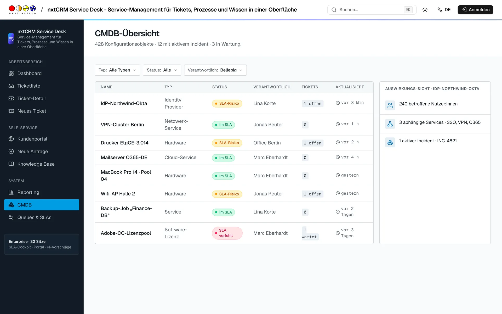Viewport: 502px width, 314px height.
Task: Go to Kundenportal via globe icon
Action: coord(42,139)
